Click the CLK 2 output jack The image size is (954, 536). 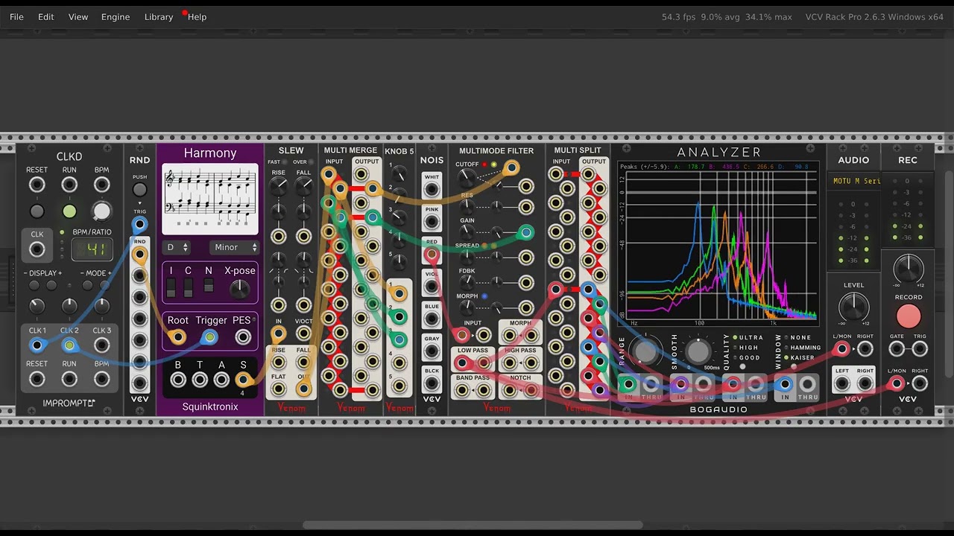69,345
